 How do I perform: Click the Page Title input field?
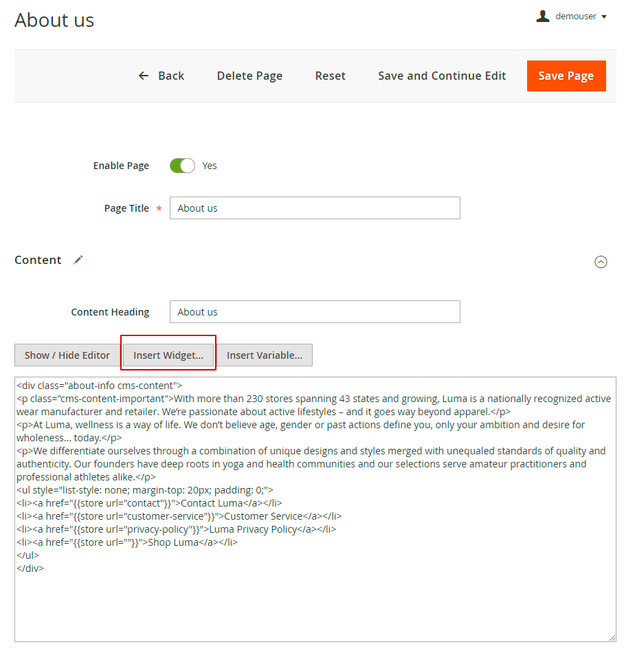(x=315, y=208)
